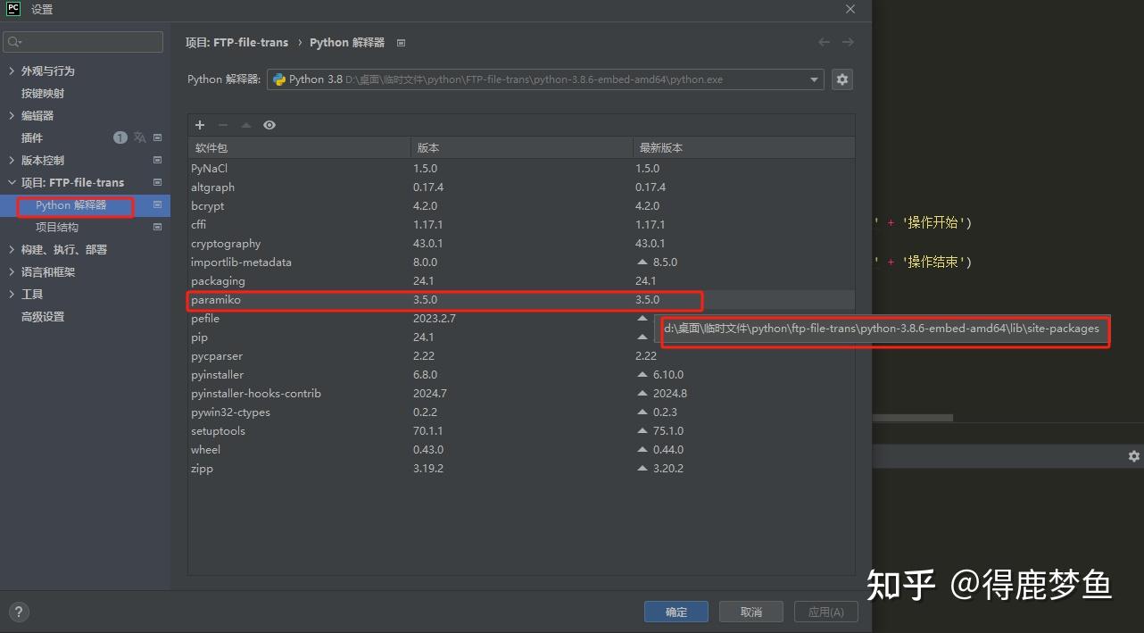Image resolution: width=1144 pixels, height=633 pixels.
Task: Click the help question mark icon
Action: coord(18,611)
